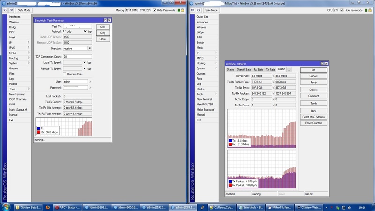The image size is (375, 211).
Task: Click green status indicator in right WinBox
Action: point(366,10)
